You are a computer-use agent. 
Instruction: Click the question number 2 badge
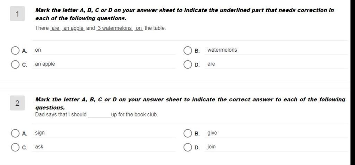[x=17, y=103]
